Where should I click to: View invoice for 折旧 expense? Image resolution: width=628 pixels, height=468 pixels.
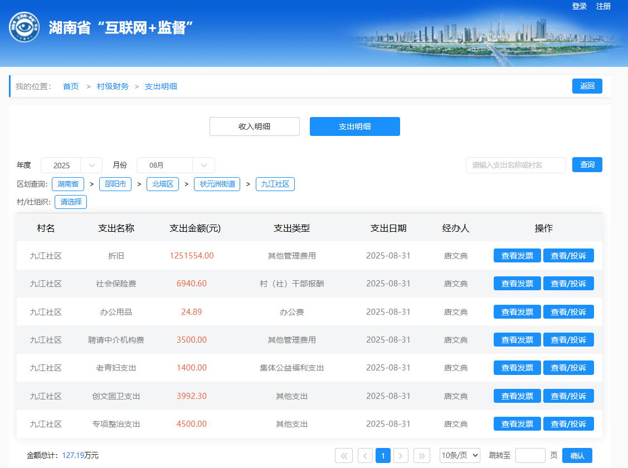(517, 256)
